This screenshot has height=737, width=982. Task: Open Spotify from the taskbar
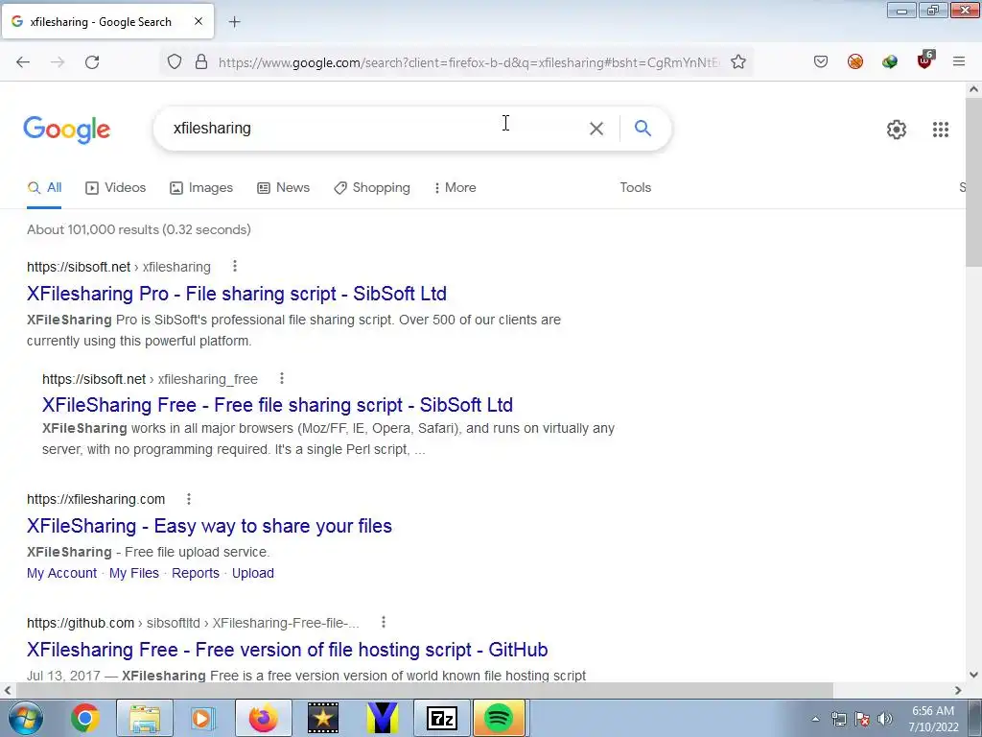pos(499,718)
